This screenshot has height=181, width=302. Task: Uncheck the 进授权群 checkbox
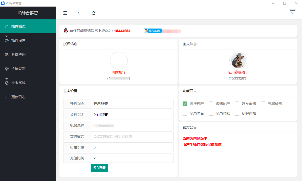[x=185, y=104]
